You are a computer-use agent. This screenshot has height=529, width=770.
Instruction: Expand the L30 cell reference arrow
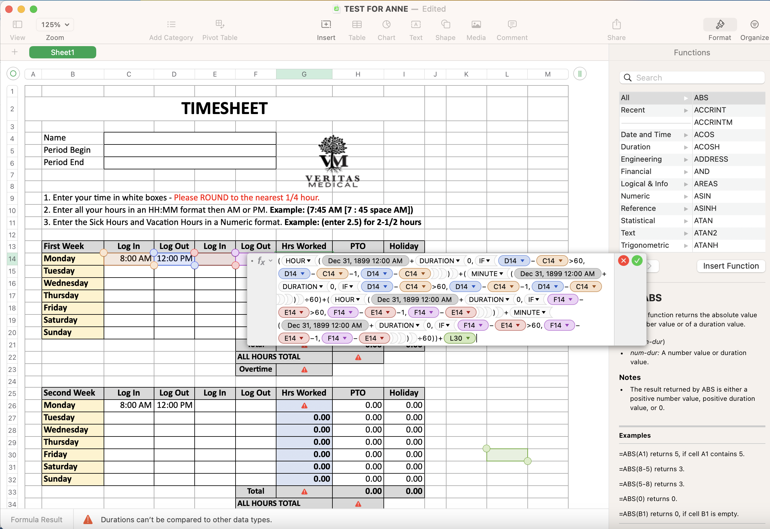tap(468, 338)
